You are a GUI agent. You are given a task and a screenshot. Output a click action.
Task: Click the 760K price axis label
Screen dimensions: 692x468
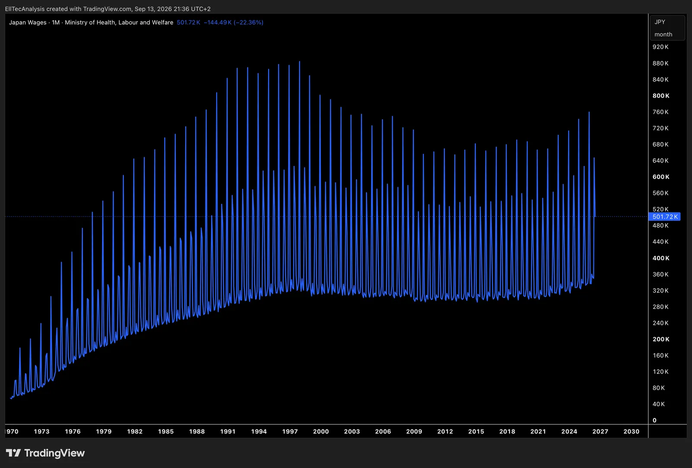pos(660,112)
